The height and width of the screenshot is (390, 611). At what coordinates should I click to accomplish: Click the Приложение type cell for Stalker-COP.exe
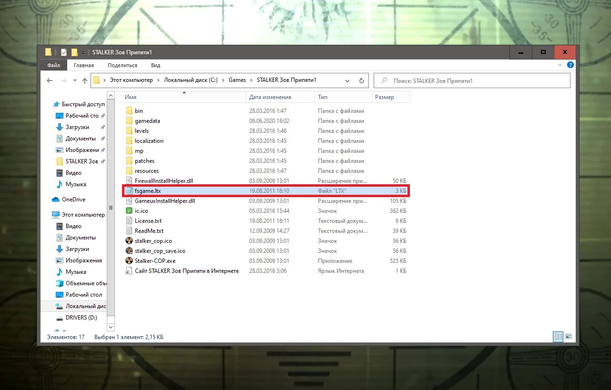click(335, 261)
